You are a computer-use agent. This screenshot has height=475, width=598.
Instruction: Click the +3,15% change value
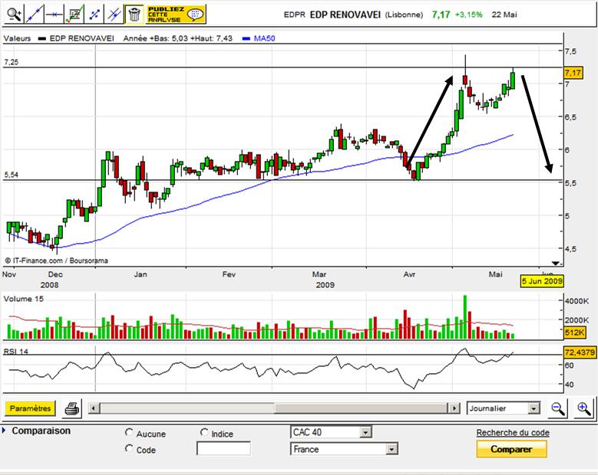click(469, 15)
